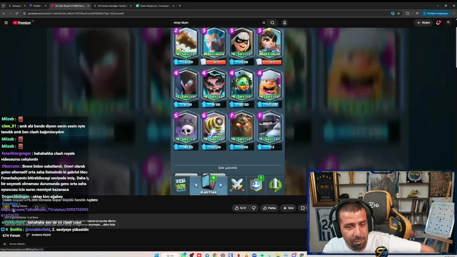Screen dimensions: 457x257
Task: Bookmark this page with the star
Action: [x=398, y=14]
